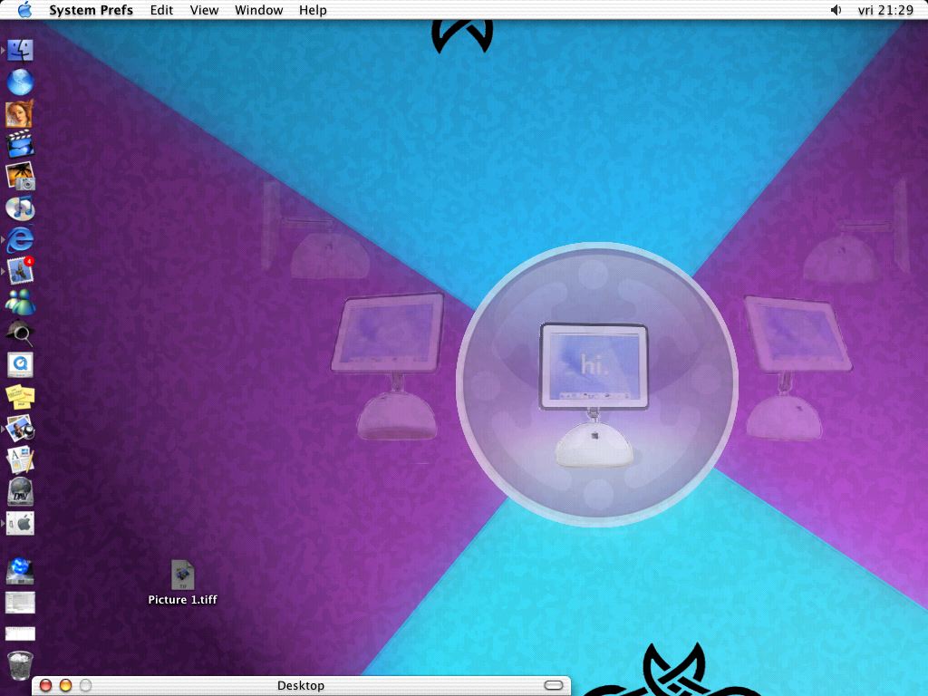Open TextEdit from the Dock
Viewport: 928px width, 696px height.
pos(20,459)
